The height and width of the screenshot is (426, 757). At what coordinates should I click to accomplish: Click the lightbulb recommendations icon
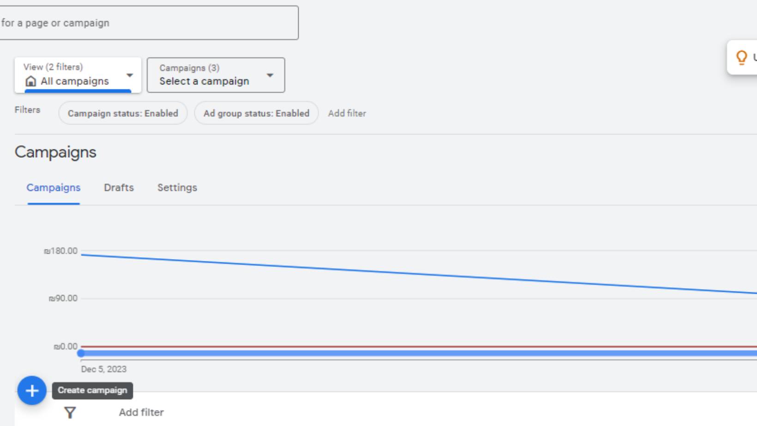tap(741, 57)
